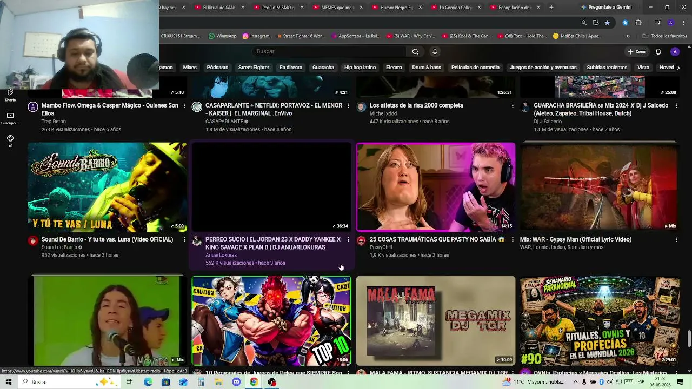Screen dimensions: 692x389
Task: Open options menu for CASAPARLANTE + NETFLIX video
Action: 348,105
